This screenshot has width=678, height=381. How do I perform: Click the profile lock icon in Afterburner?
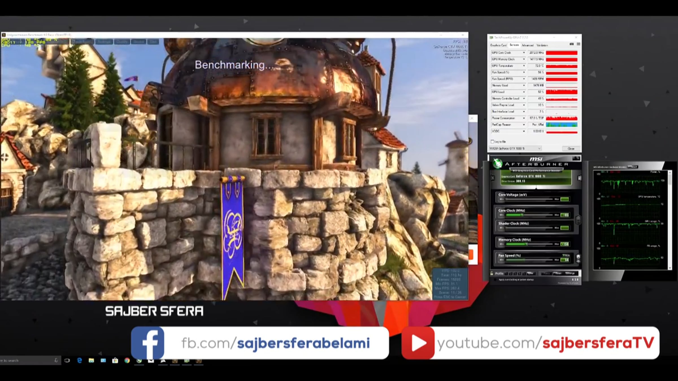pos(492,273)
